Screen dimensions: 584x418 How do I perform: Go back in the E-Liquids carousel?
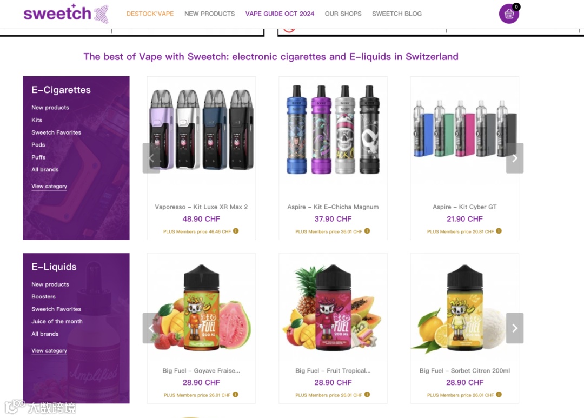151,328
